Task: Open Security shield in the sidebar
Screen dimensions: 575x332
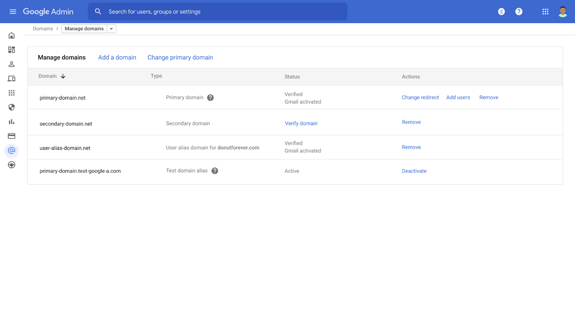Action: pyautogui.click(x=11, y=107)
